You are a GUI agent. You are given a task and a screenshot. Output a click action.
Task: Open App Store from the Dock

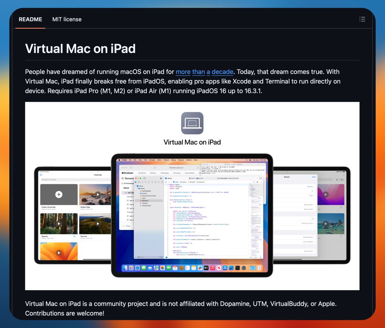pos(225,268)
